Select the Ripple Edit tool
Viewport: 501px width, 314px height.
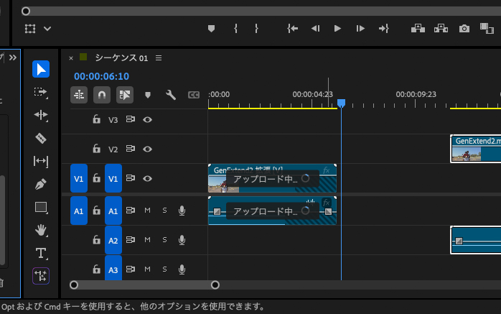41,115
